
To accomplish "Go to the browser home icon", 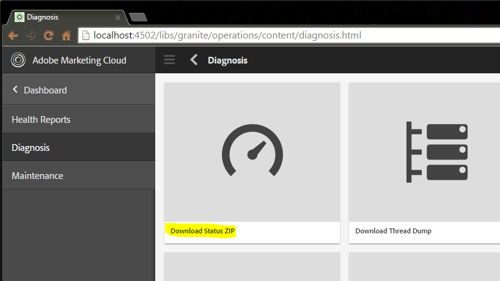I will (x=67, y=35).
